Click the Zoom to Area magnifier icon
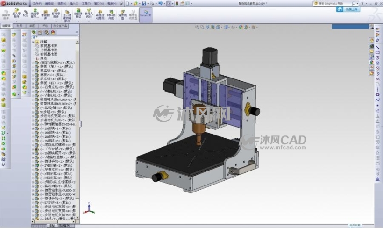Screen dimensions: 383x228 202,27
